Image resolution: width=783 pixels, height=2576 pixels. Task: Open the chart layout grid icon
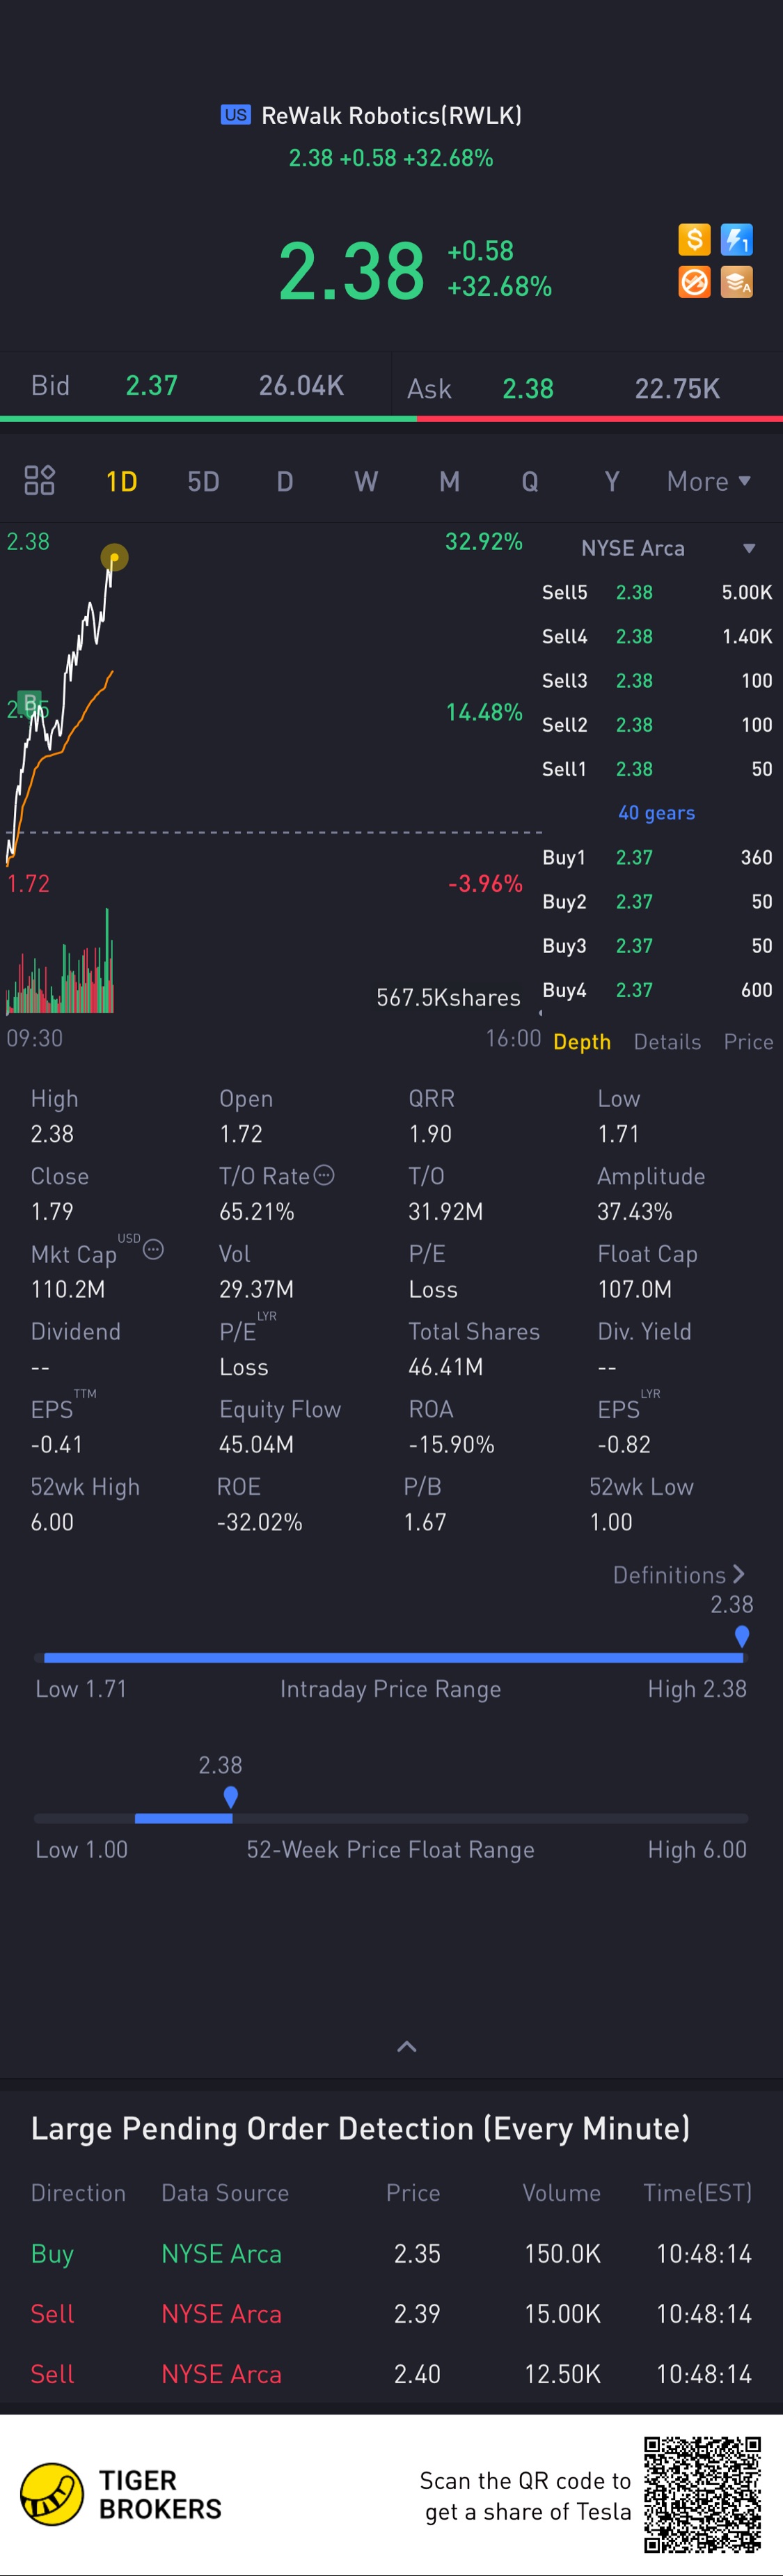pos(39,480)
